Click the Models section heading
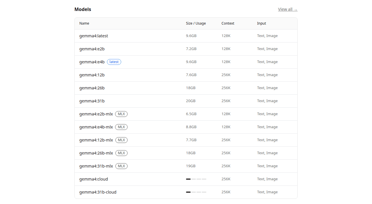 coord(83,9)
